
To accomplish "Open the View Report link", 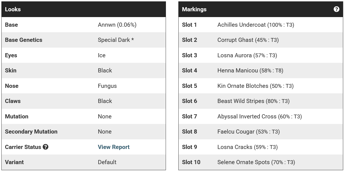I will pos(114,147).
